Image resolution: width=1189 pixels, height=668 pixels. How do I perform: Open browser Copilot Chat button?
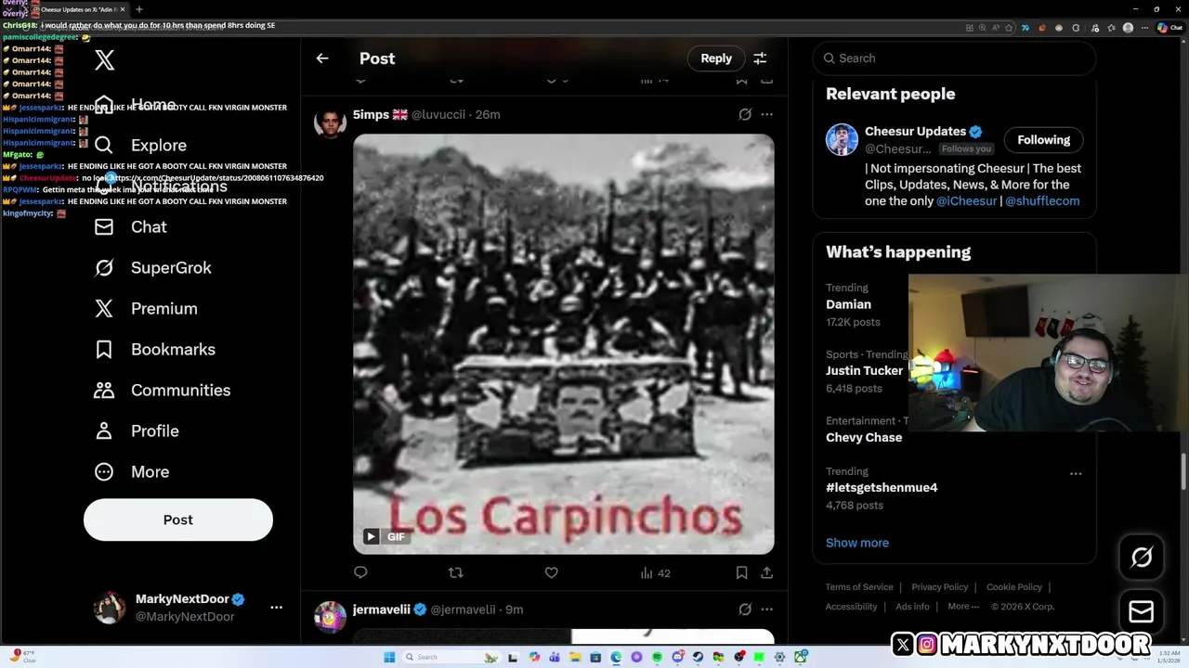[1169, 28]
